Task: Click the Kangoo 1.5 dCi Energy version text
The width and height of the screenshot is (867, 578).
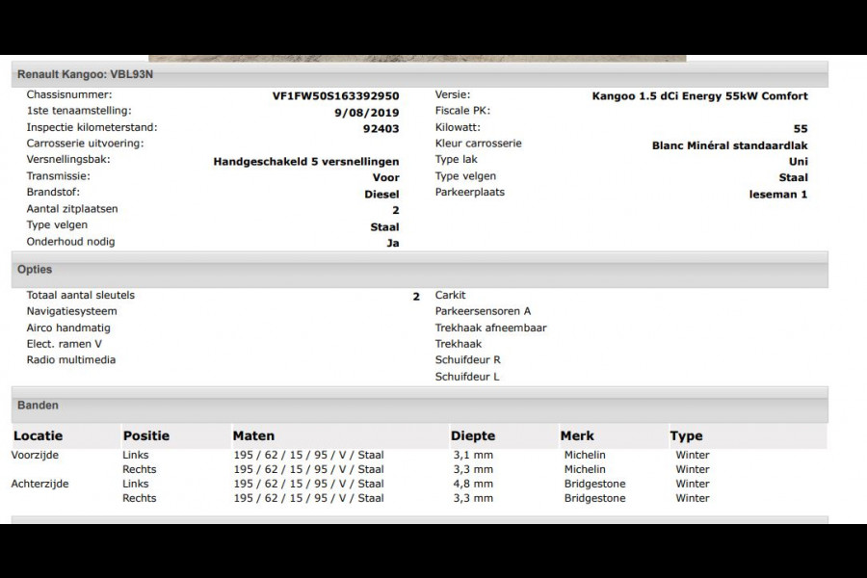Action: pyautogui.click(x=699, y=96)
